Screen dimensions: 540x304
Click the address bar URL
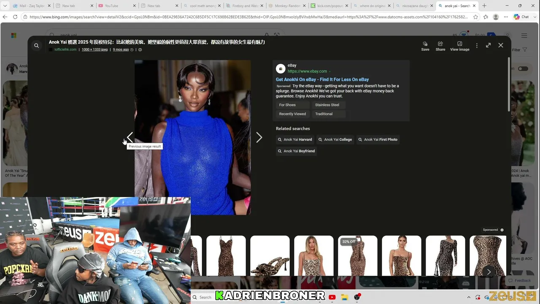[249, 17]
